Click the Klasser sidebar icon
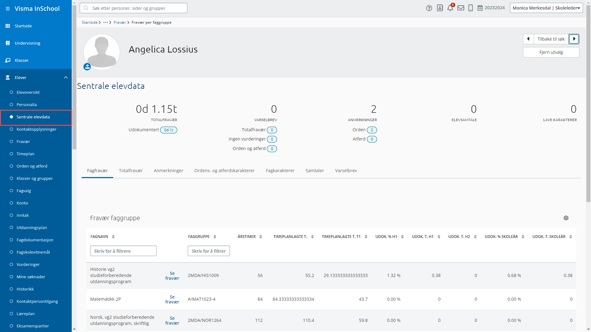The height and width of the screenshot is (332, 591). [8, 60]
